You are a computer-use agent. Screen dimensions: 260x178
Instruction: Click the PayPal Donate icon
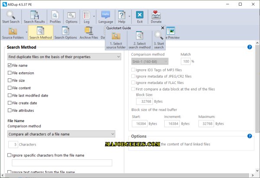coord(156,15)
